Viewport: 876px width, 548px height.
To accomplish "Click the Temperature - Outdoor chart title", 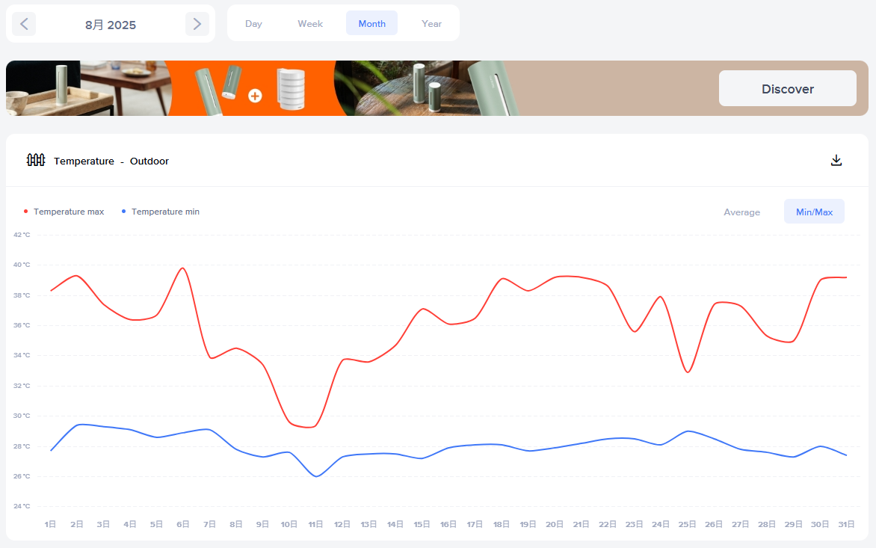I will coord(111,161).
